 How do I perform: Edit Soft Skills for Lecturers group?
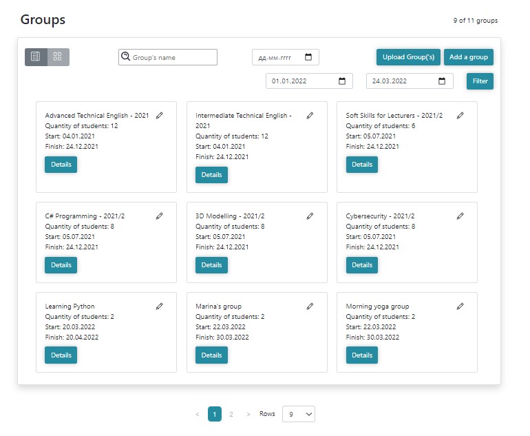[460, 116]
